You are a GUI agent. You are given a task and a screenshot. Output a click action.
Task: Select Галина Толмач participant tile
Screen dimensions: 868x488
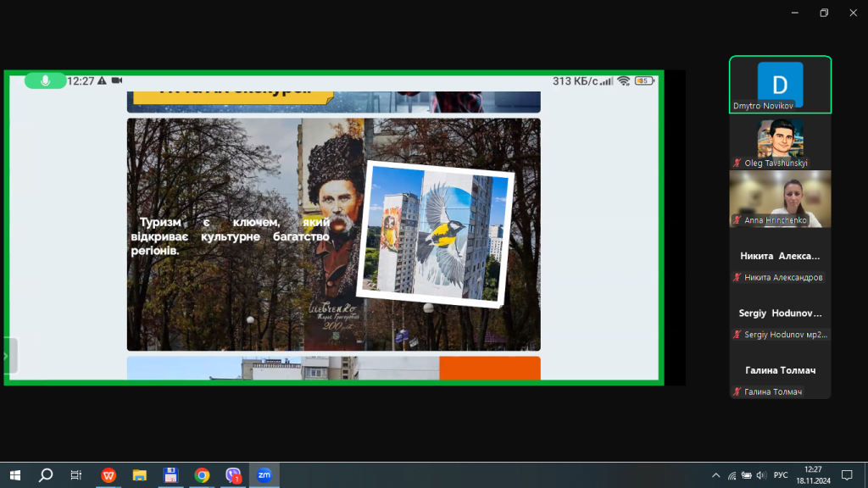(x=780, y=371)
